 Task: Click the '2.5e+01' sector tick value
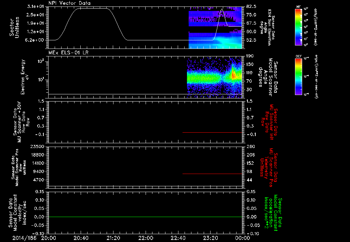point(36,15)
